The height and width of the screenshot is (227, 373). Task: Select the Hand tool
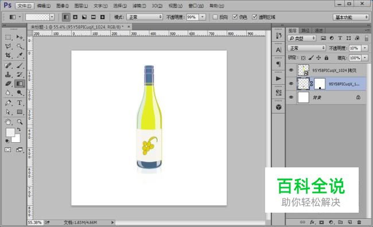pos(8,122)
